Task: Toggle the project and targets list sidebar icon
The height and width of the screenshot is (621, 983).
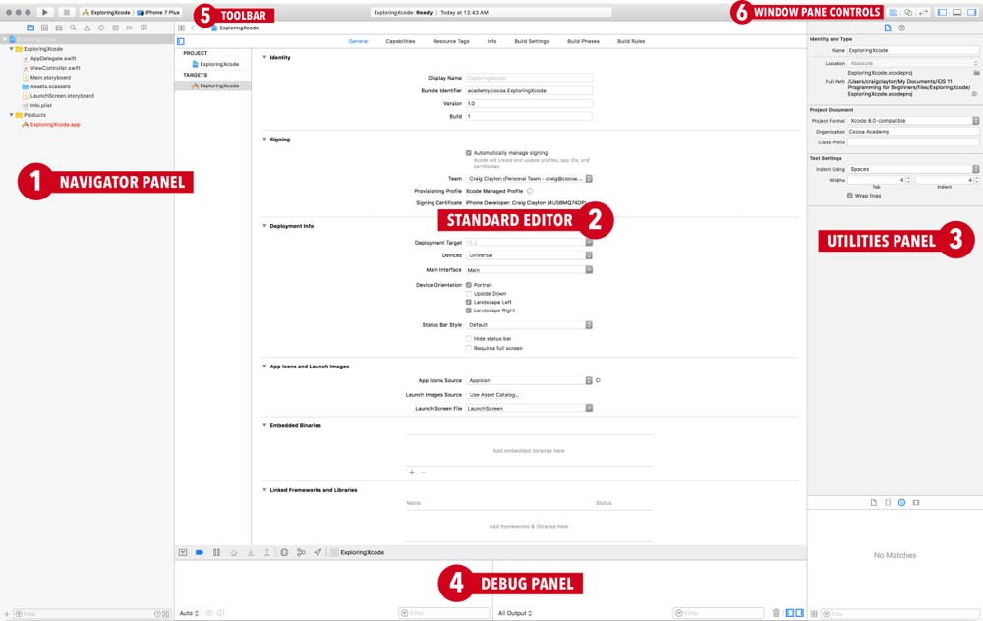Action: pos(181,41)
